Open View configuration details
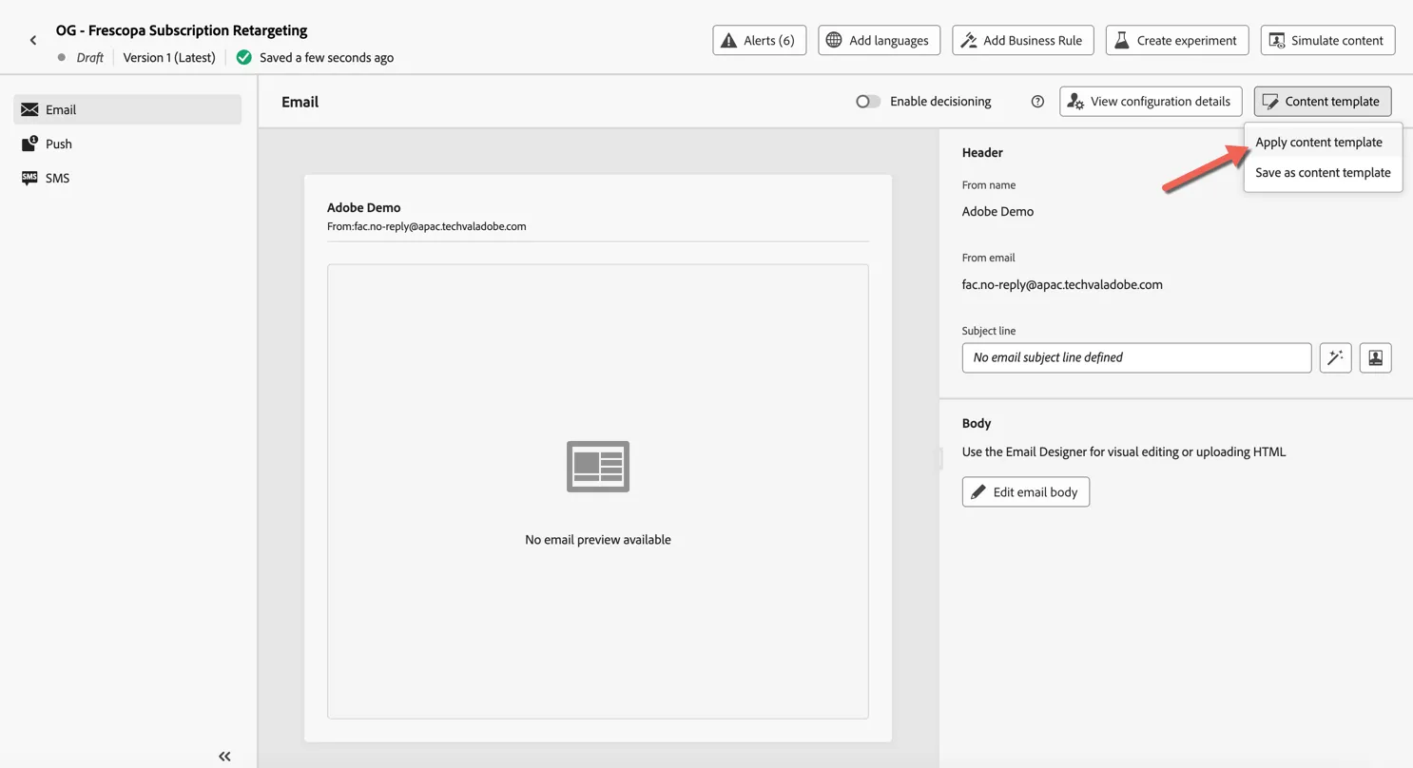The image size is (1413, 768). coord(1151,102)
